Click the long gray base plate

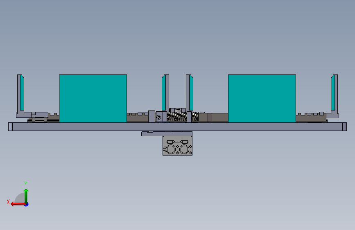[177, 126]
